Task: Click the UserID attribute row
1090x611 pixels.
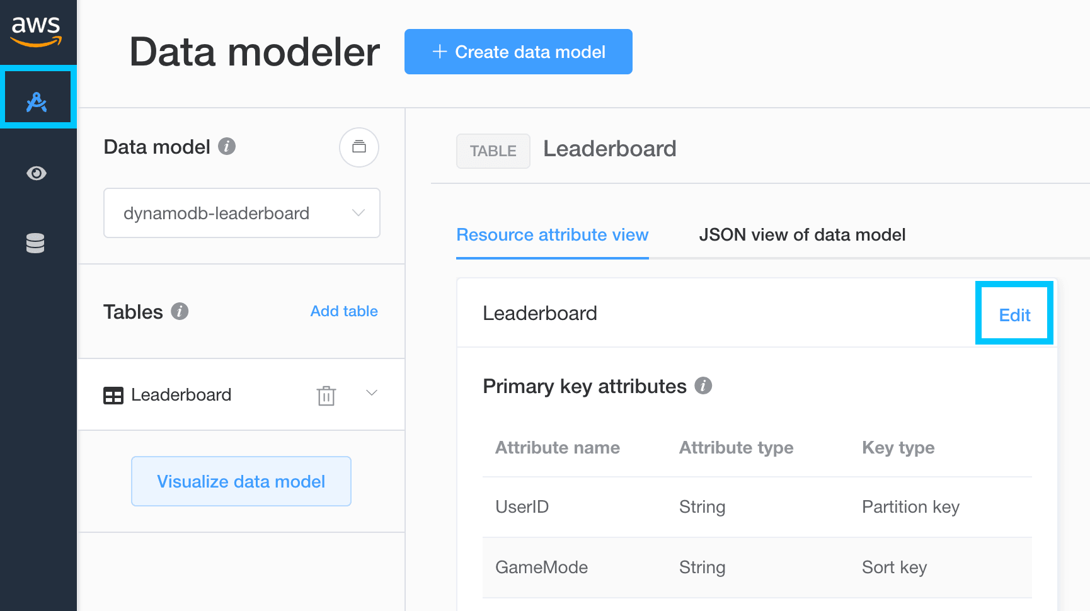Action: pyautogui.click(x=756, y=507)
